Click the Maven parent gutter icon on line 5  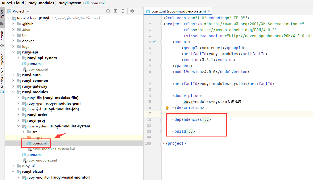155,42
